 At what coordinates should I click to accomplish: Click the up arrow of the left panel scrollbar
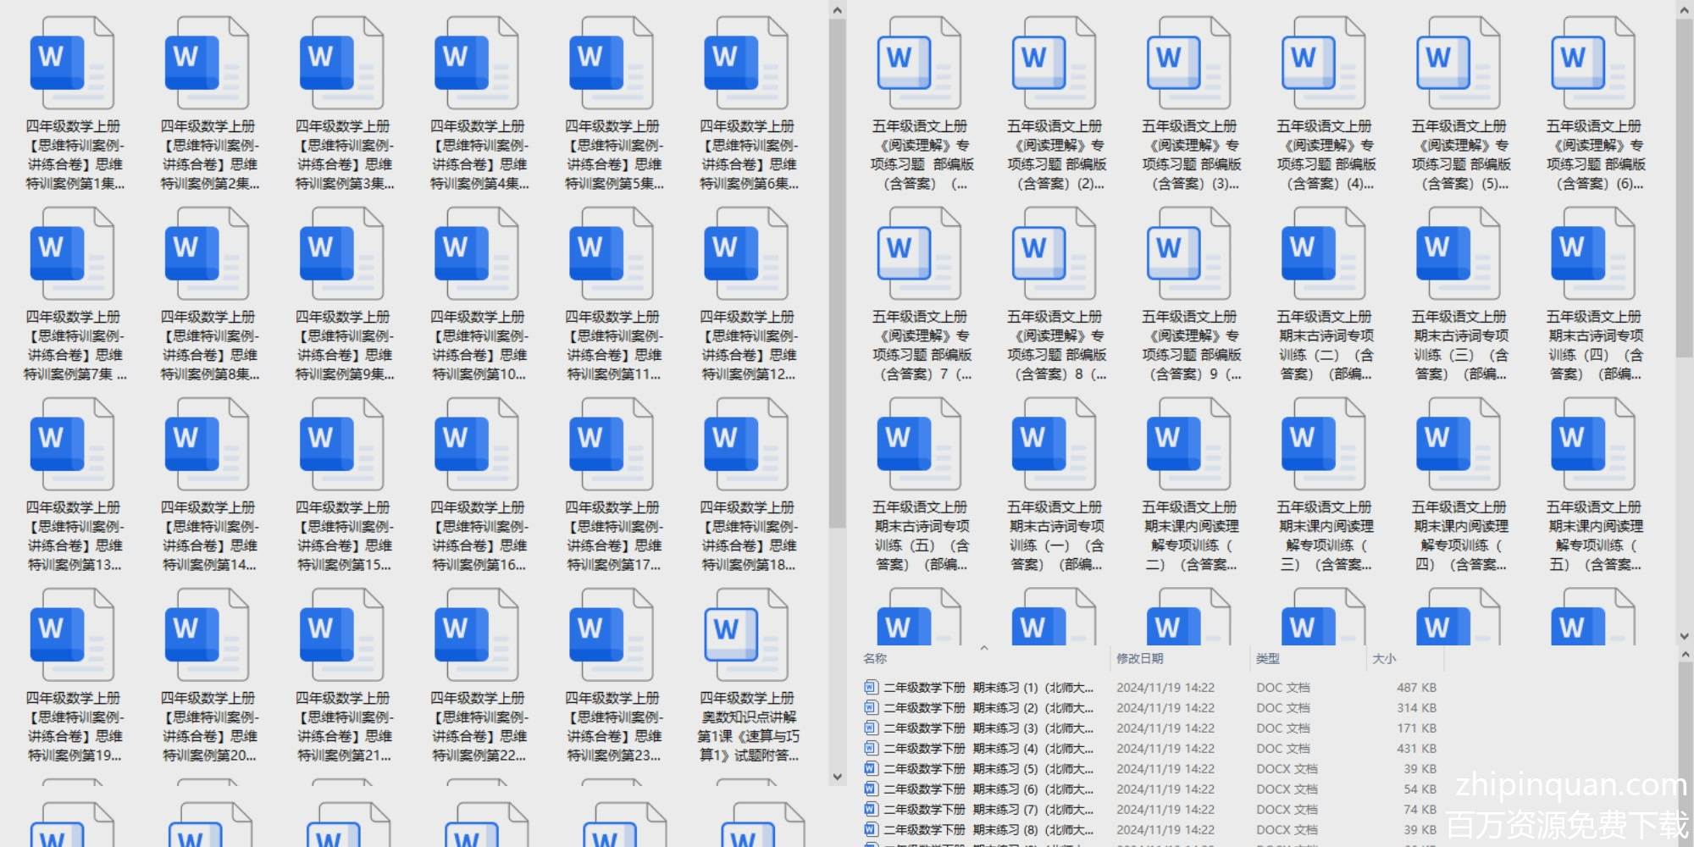point(837,10)
